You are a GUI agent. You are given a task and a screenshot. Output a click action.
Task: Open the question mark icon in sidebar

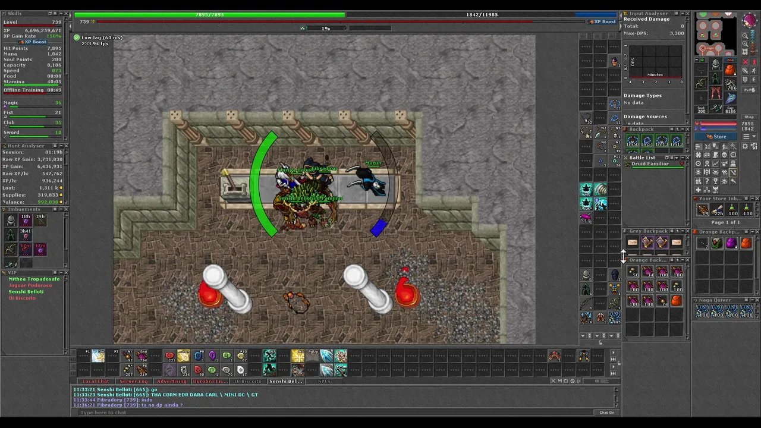pyautogui.click(x=707, y=181)
